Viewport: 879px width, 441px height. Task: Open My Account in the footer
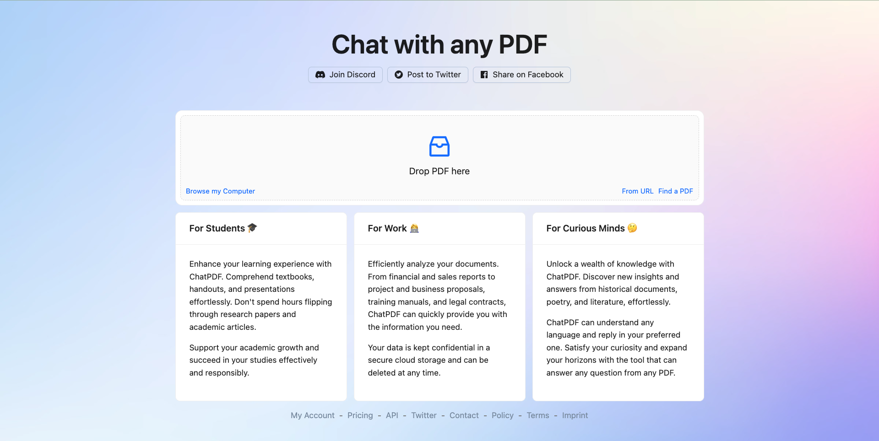312,415
